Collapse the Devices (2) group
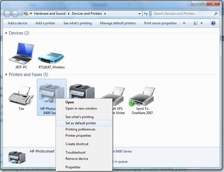 6,33
